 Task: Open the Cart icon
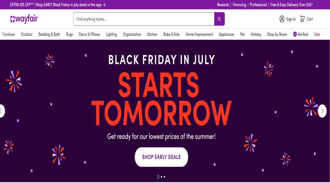click(x=302, y=19)
